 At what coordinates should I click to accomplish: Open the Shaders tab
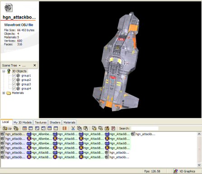(x=55, y=122)
